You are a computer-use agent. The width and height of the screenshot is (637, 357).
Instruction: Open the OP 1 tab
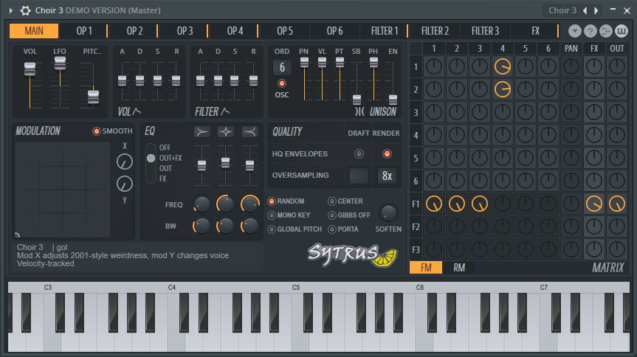tap(84, 31)
